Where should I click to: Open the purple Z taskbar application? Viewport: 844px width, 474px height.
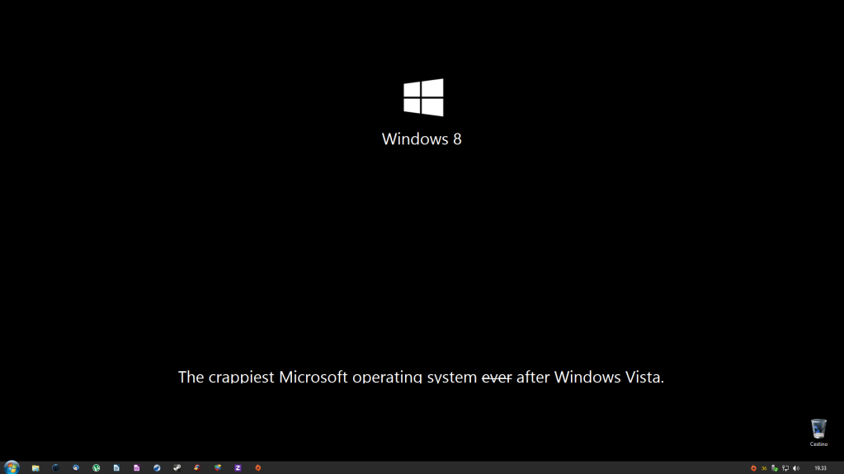coord(238,467)
